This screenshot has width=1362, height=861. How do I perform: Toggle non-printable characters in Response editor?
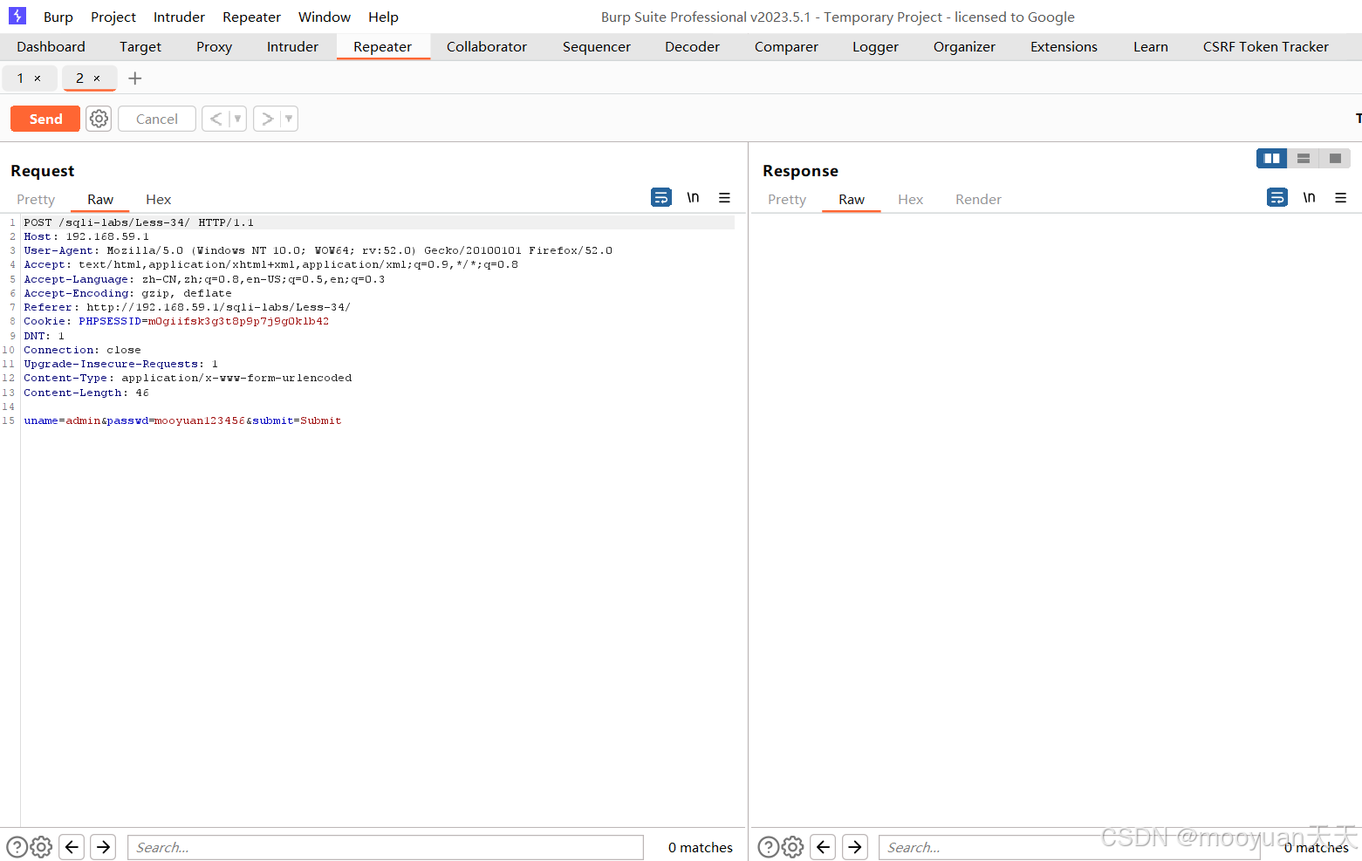pos(1309,198)
